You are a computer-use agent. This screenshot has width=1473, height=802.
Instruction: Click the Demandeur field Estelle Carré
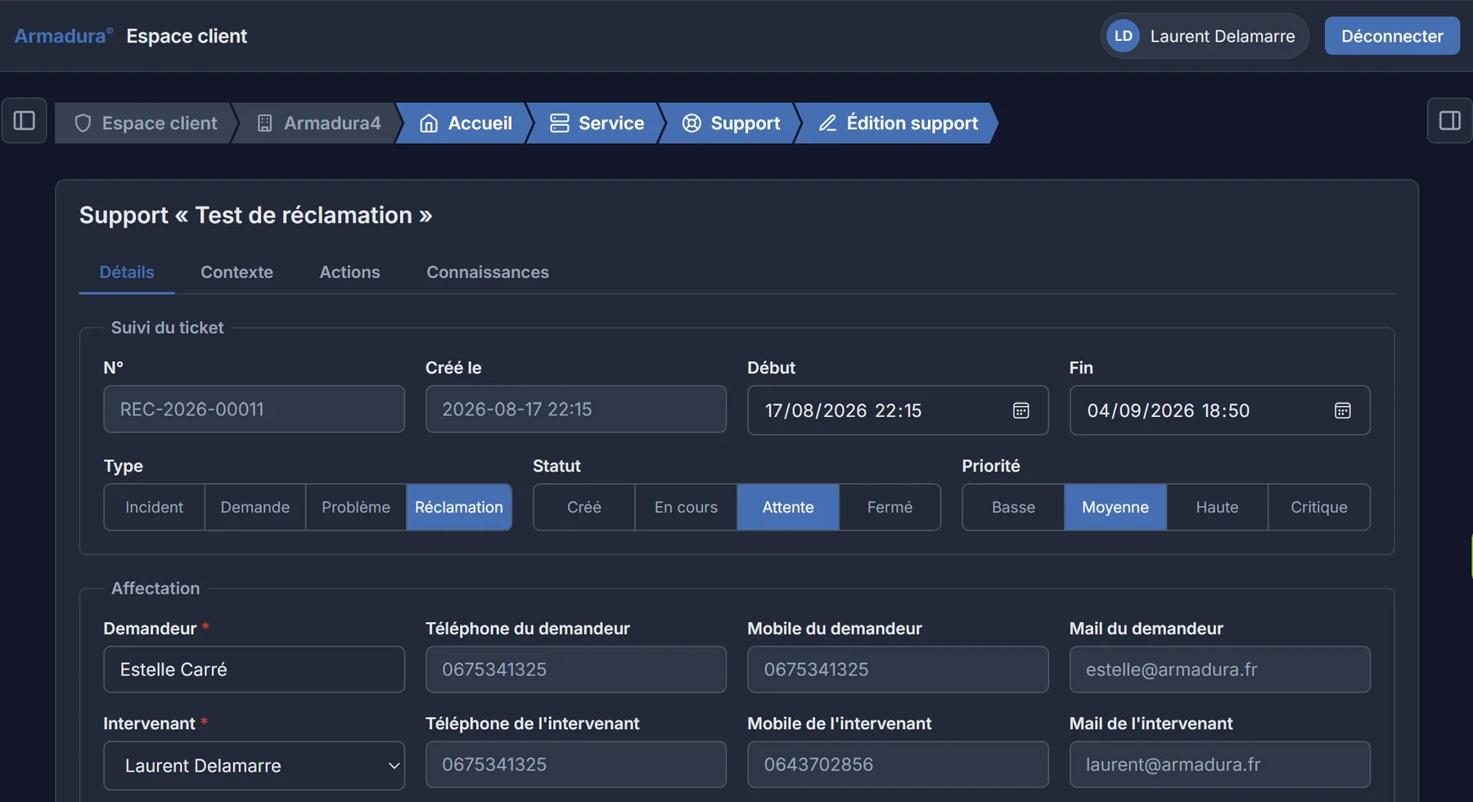point(255,670)
